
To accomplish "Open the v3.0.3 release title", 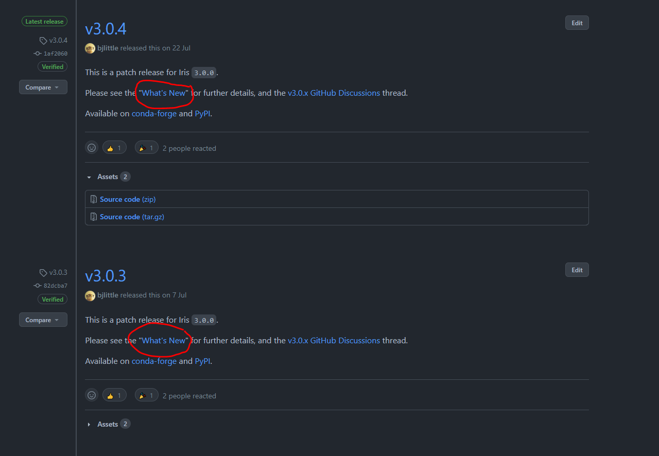I will click(106, 276).
